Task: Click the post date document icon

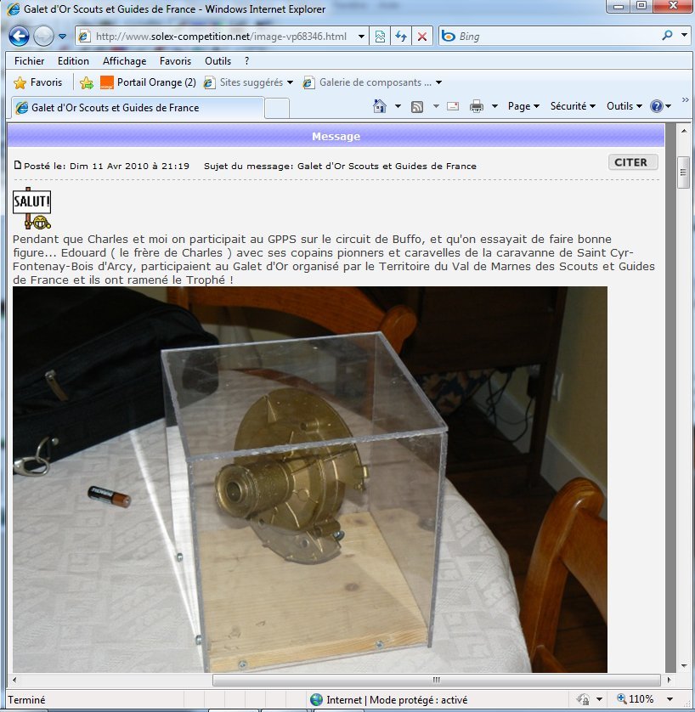Action: click(18, 165)
